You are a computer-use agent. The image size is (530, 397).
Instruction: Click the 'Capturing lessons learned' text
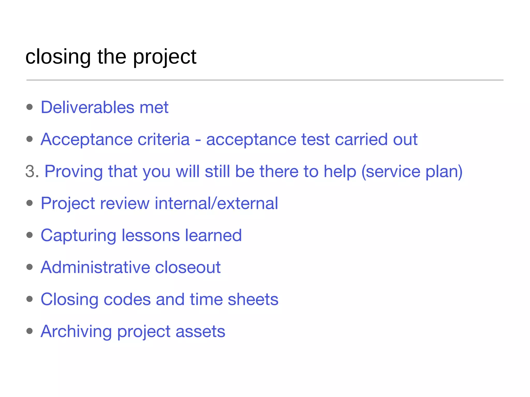(x=141, y=235)
